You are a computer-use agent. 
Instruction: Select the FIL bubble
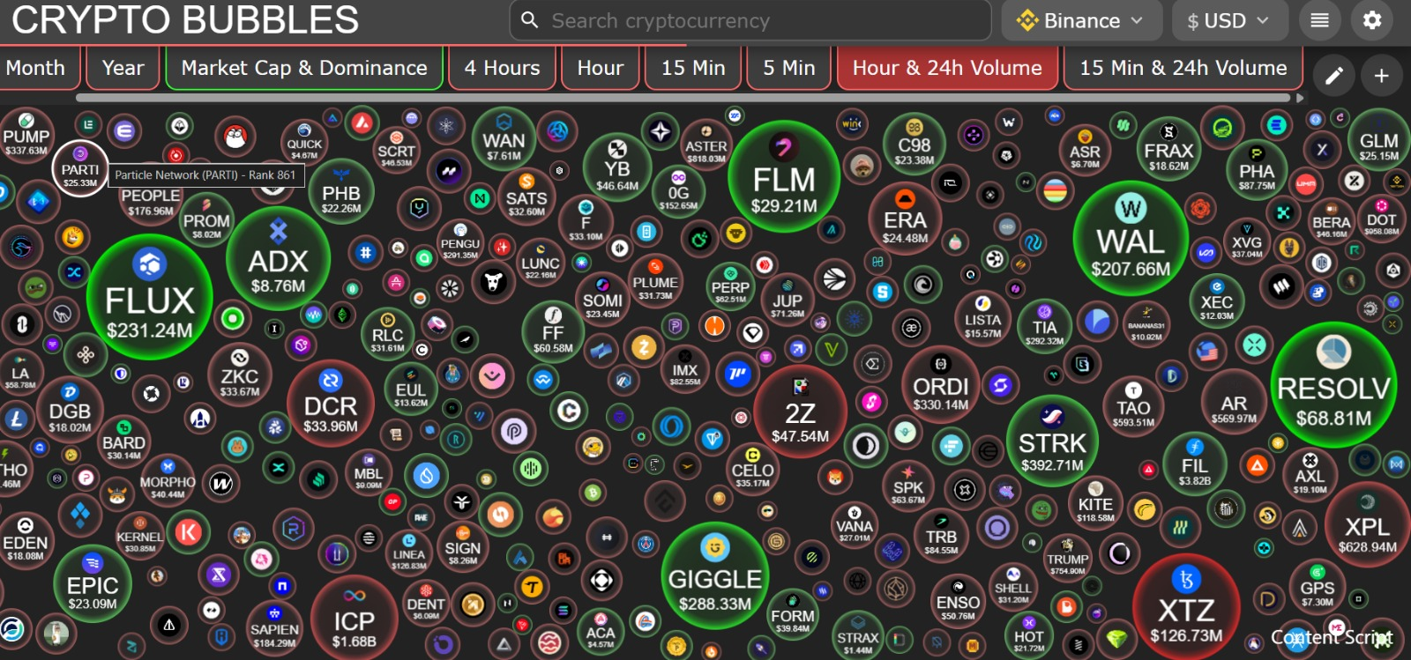click(x=1195, y=464)
